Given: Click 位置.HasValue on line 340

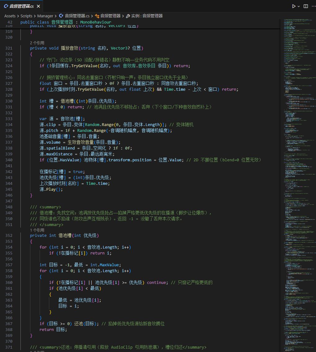Looking at the screenshot, I should pyautogui.click(x=64, y=160).
